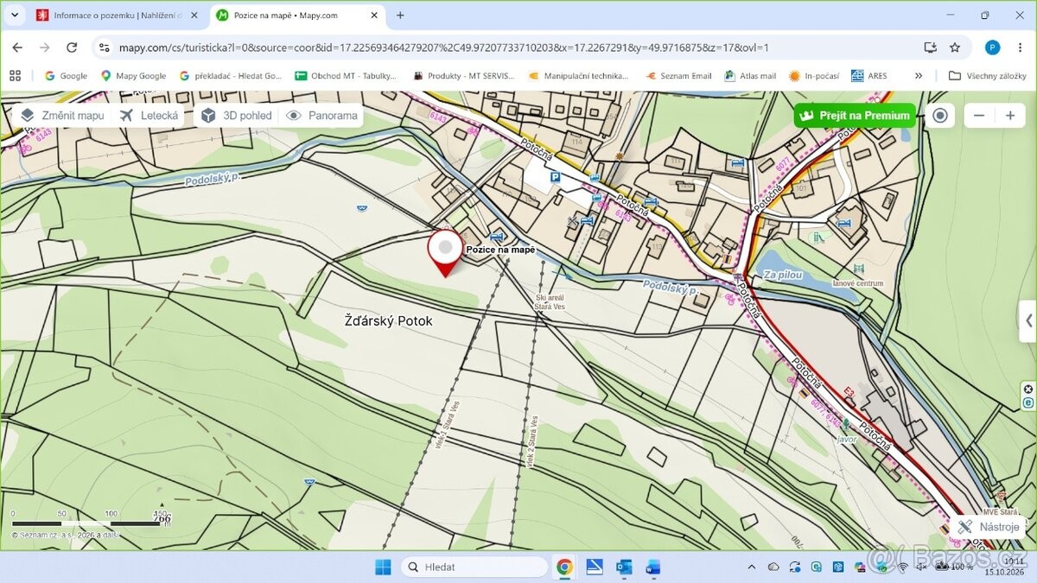
Task: Expand hidden bookmarks with double chevron
Action: [x=918, y=76]
